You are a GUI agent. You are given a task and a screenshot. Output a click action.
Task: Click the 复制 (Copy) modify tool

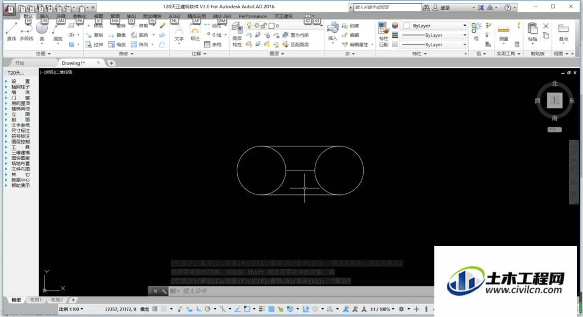[94, 35]
